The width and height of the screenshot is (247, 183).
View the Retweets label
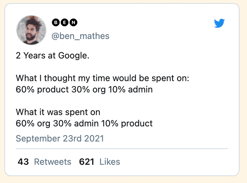53,162
